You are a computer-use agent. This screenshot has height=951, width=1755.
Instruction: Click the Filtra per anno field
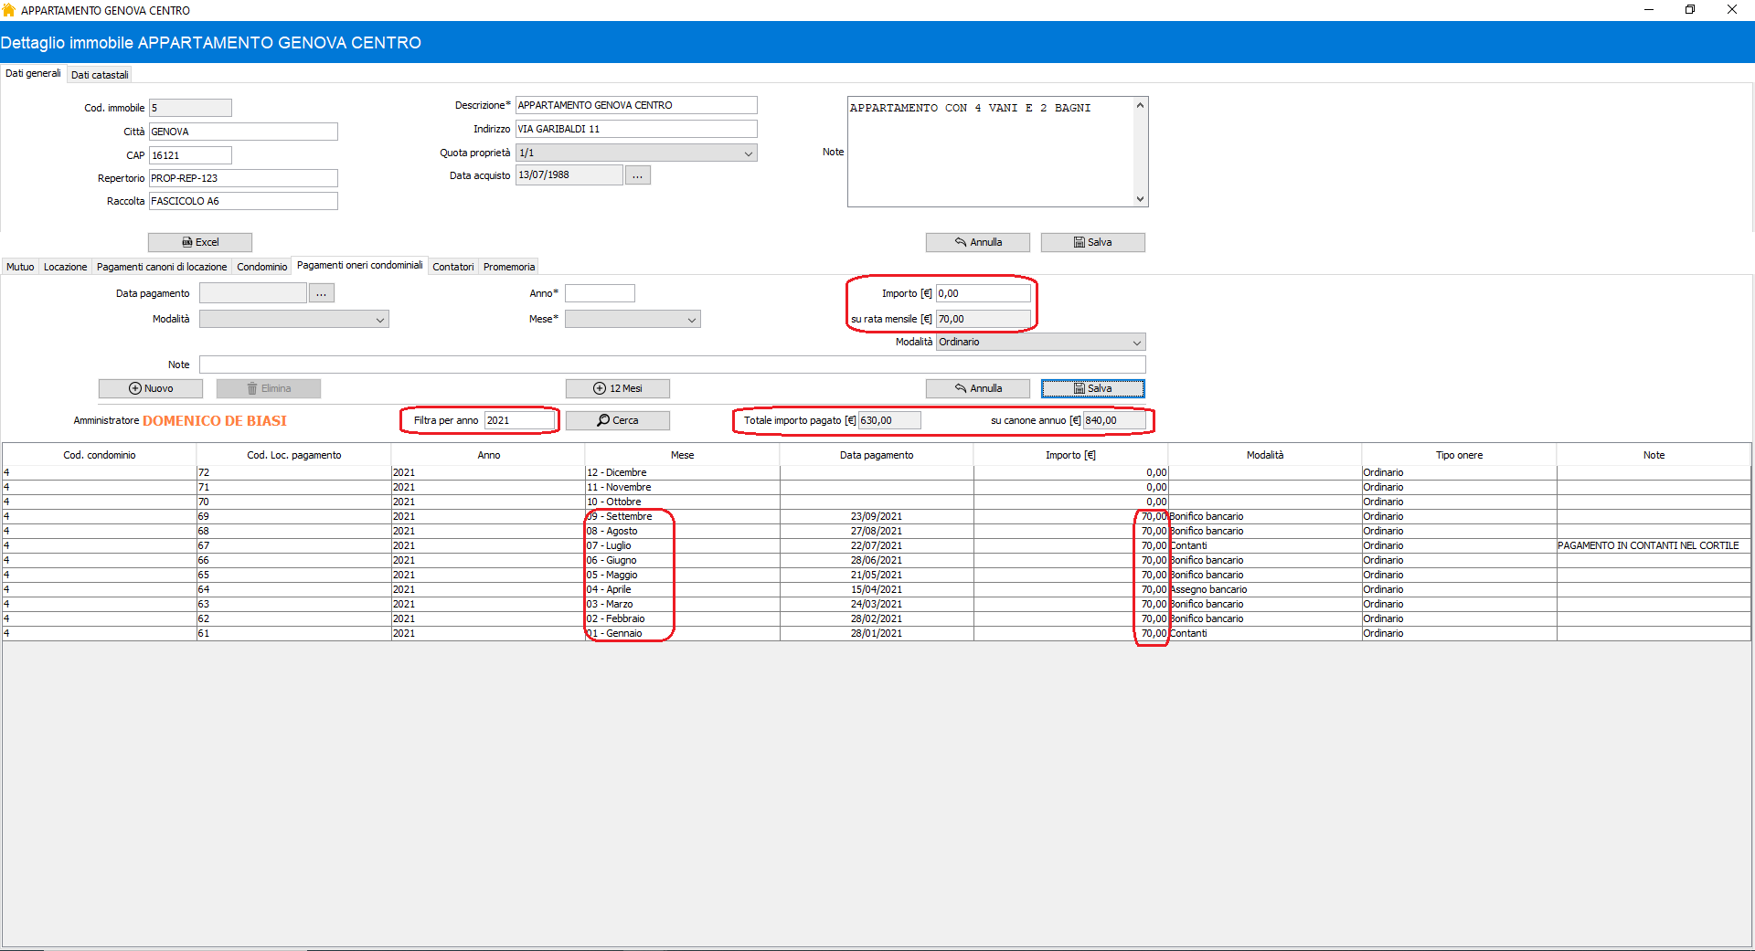pos(518,420)
